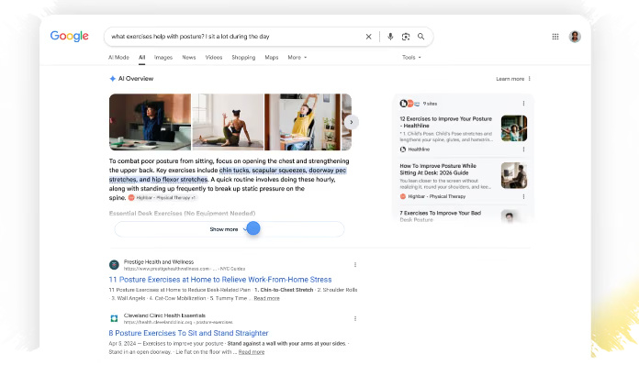This screenshot has height=365, width=639.
Task: Open options for Healthline source
Action: pyautogui.click(x=523, y=149)
